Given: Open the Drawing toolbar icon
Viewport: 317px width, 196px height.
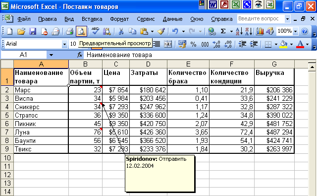Looking at the screenshot, I should (270, 31).
